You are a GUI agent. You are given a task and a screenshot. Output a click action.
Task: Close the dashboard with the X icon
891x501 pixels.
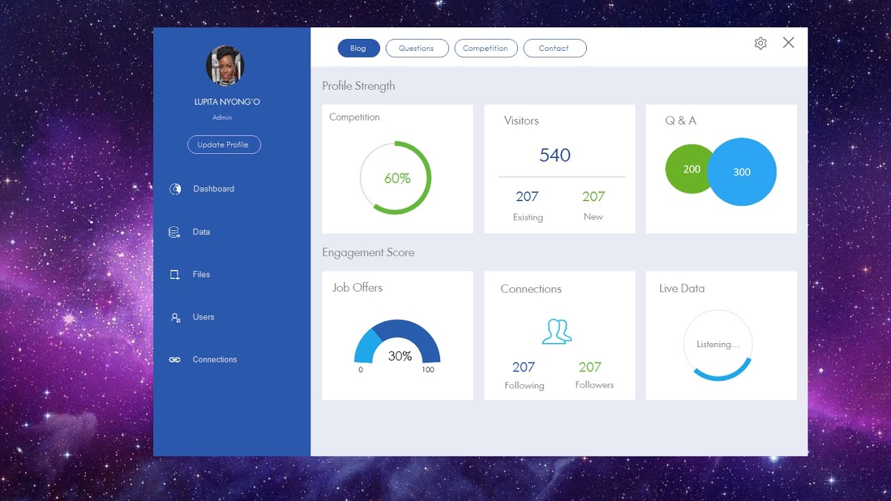point(788,42)
